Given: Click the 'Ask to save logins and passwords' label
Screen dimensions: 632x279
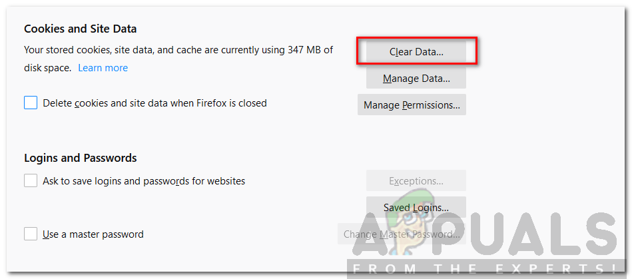Looking at the screenshot, I should click(x=144, y=180).
